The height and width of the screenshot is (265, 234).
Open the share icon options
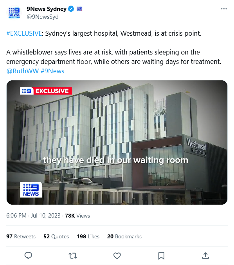click(205, 256)
